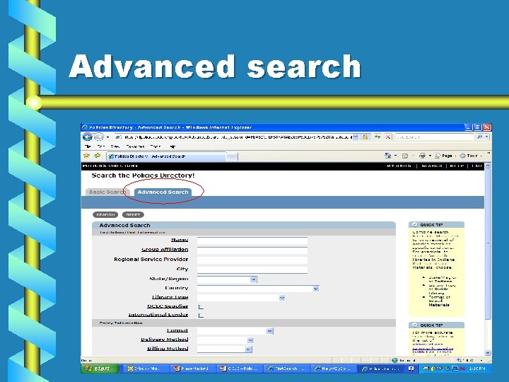509x382 pixels.
Task: Click the Home icon in IE toolbar
Action: [387, 156]
